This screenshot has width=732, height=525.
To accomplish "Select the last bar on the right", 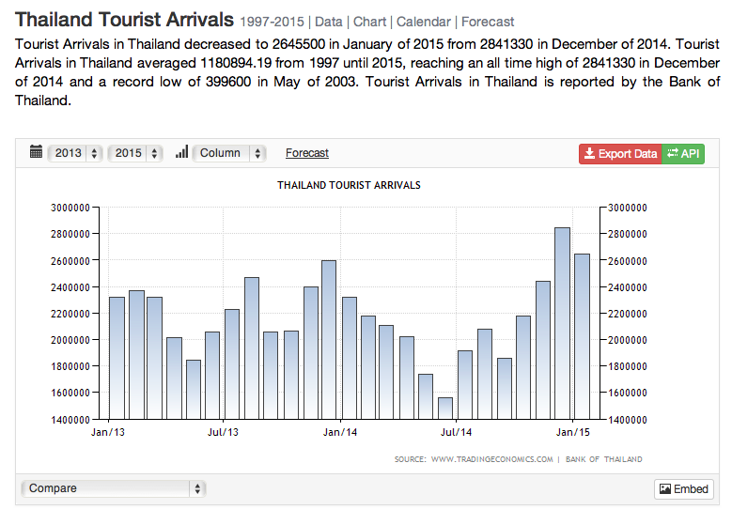I will coord(582,335).
